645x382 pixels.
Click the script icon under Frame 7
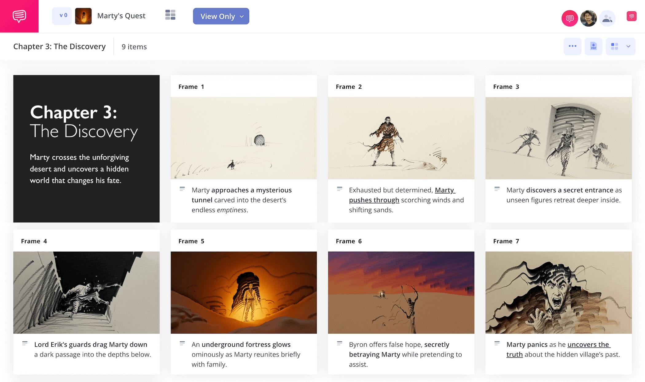[x=497, y=343]
